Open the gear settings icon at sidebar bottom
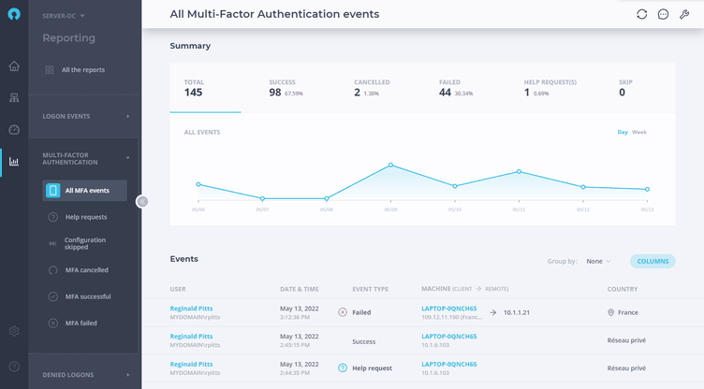Viewport: 704px width, 389px height. tap(14, 331)
